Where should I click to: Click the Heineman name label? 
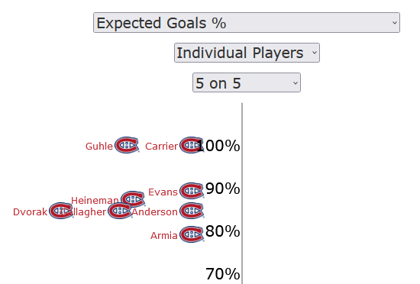[95, 200]
